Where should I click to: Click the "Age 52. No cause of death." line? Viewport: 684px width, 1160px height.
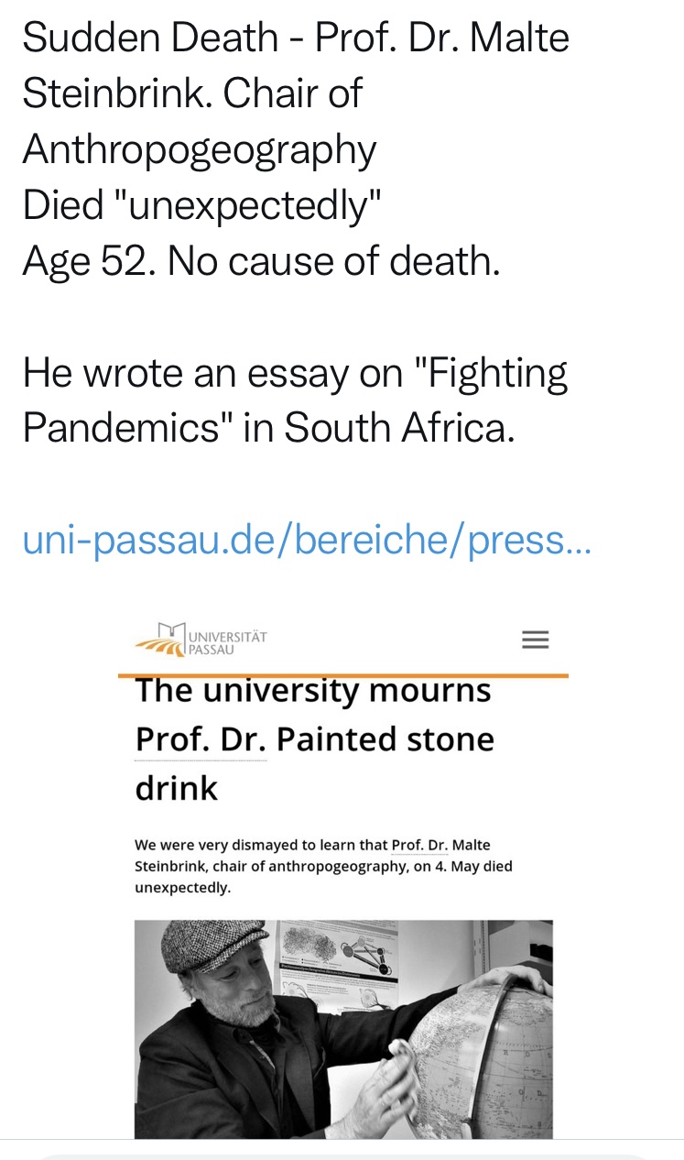(x=262, y=261)
